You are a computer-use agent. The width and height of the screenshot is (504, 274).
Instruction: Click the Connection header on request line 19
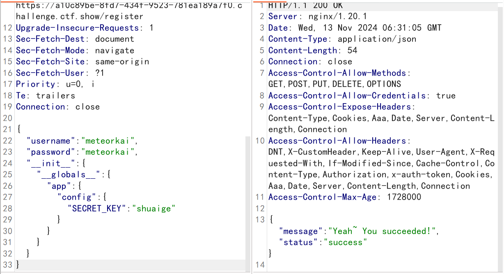click(x=58, y=107)
